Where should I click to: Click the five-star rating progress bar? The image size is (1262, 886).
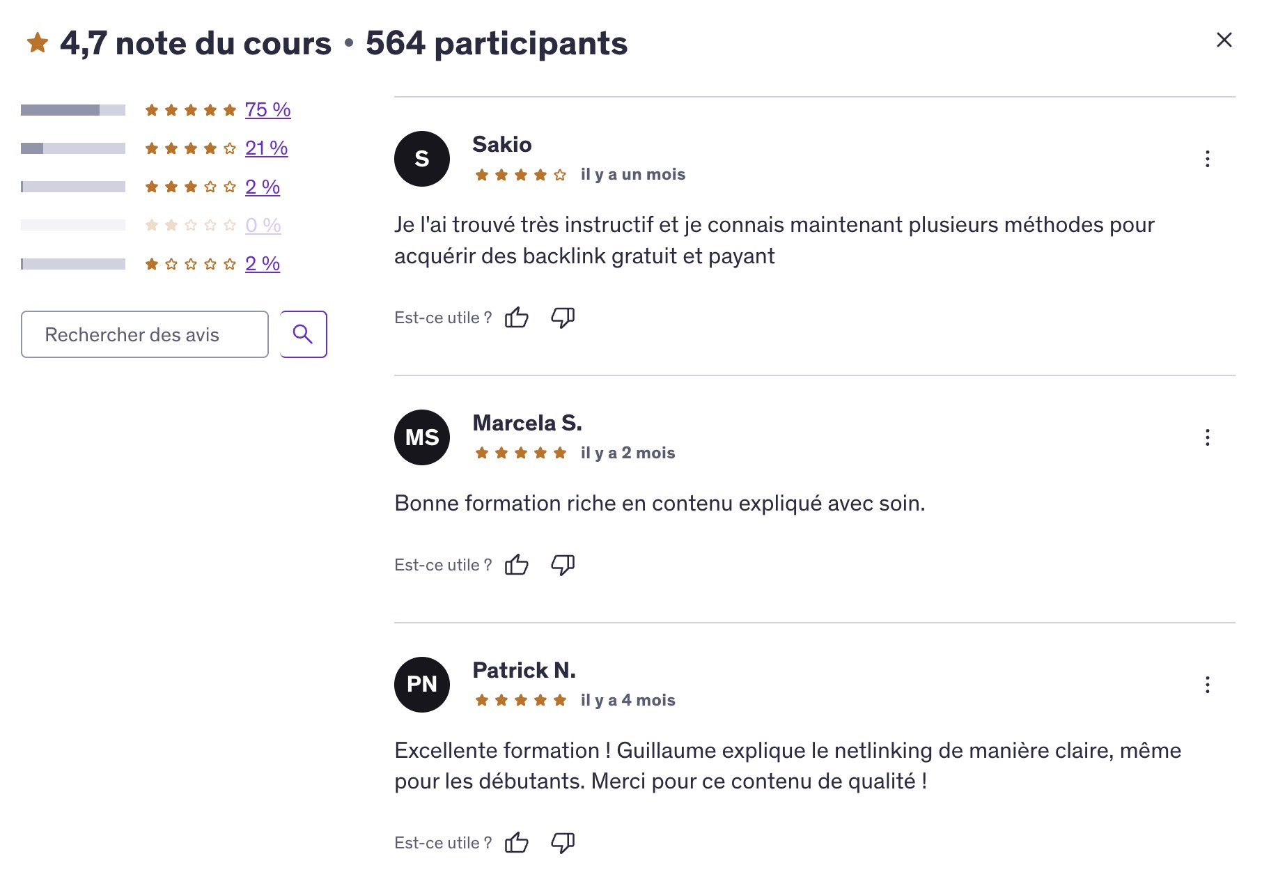tap(72, 109)
